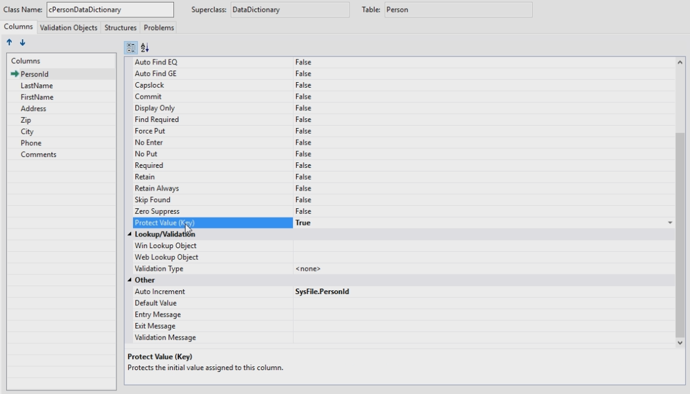
Task: Collapse the Other category
Action: point(129,281)
